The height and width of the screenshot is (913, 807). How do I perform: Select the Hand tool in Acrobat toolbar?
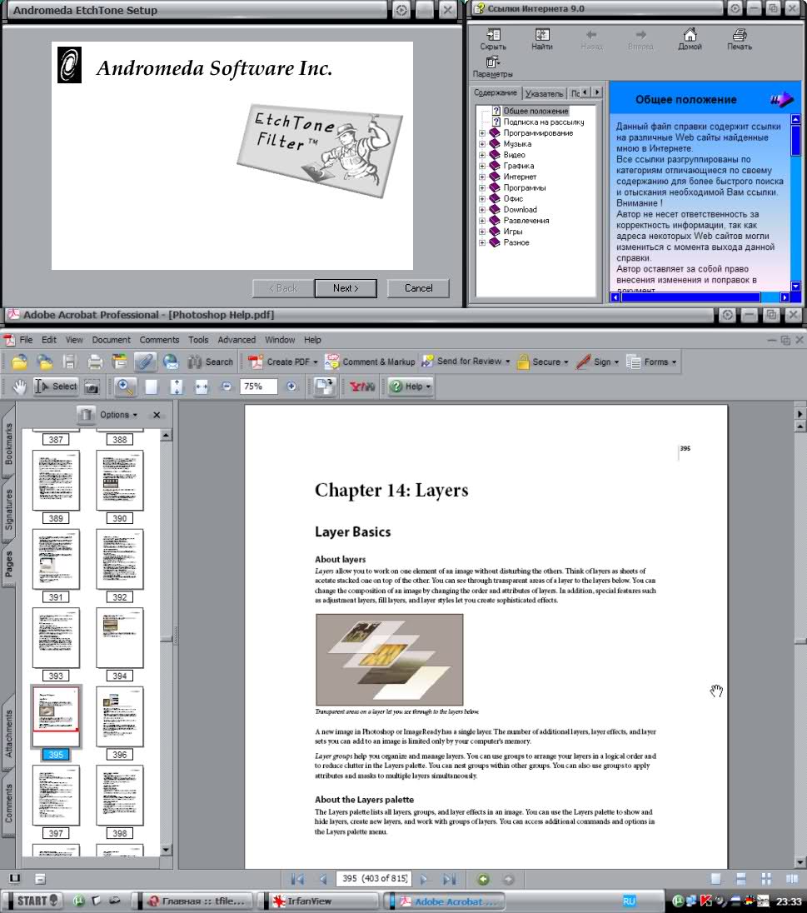point(19,387)
